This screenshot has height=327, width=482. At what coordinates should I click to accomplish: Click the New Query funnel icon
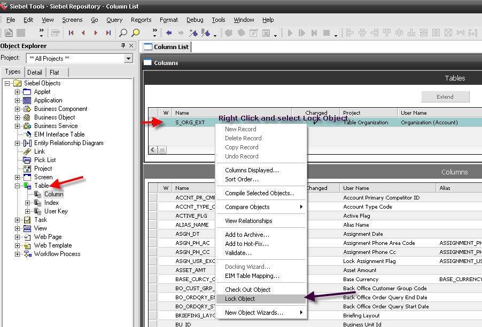click(x=193, y=33)
